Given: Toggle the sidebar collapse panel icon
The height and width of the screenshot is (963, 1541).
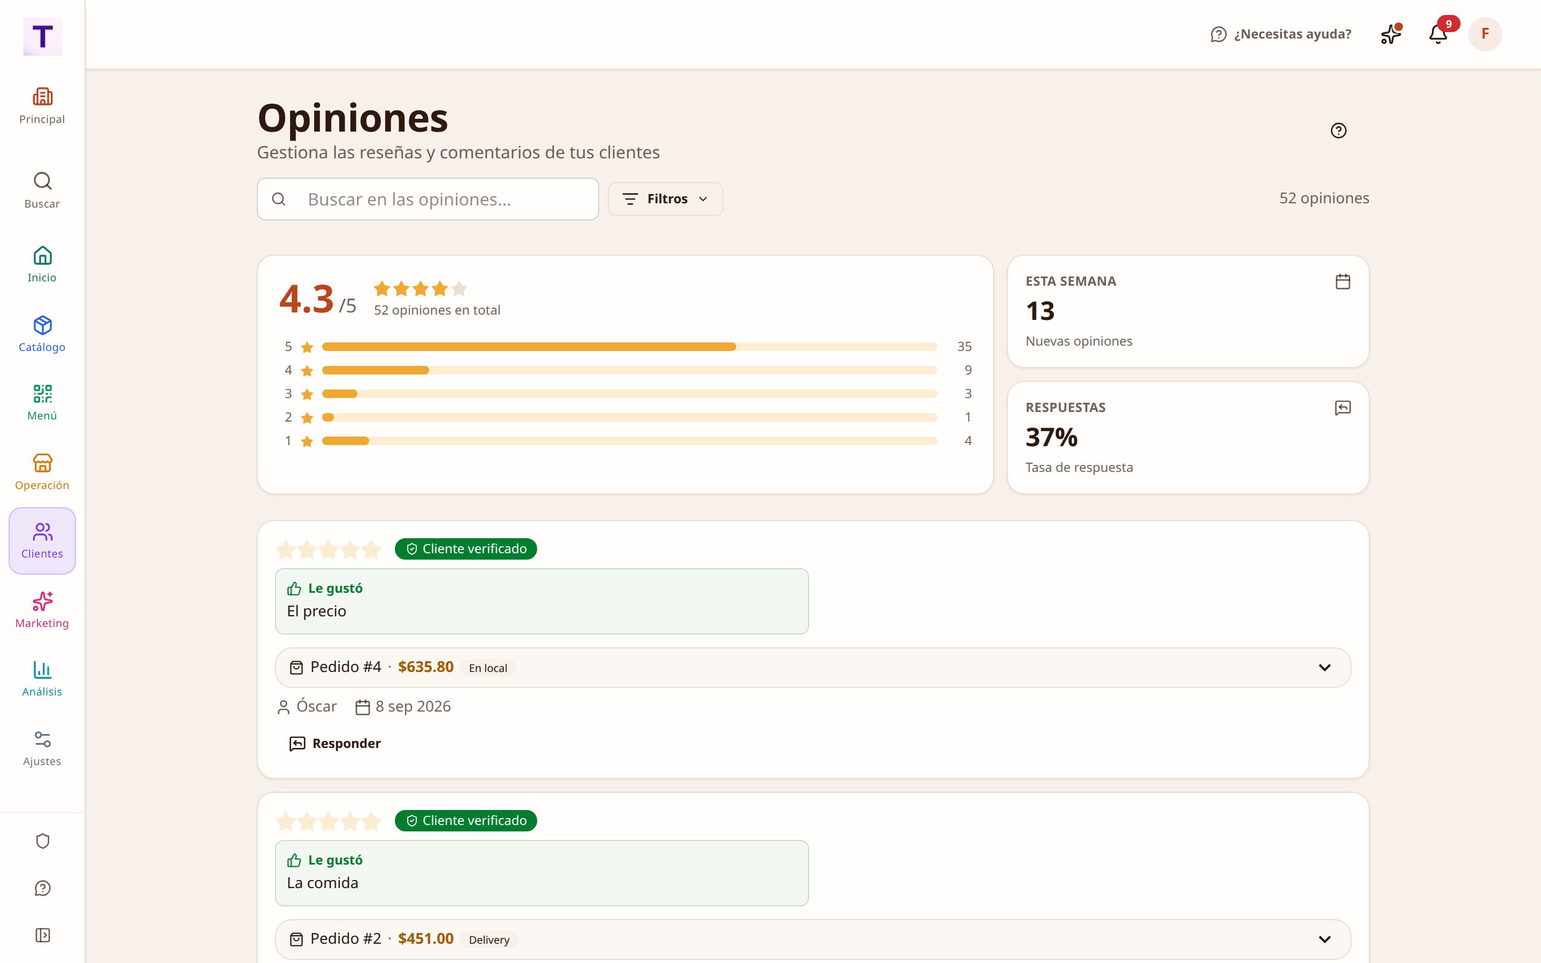Looking at the screenshot, I should [x=43, y=935].
